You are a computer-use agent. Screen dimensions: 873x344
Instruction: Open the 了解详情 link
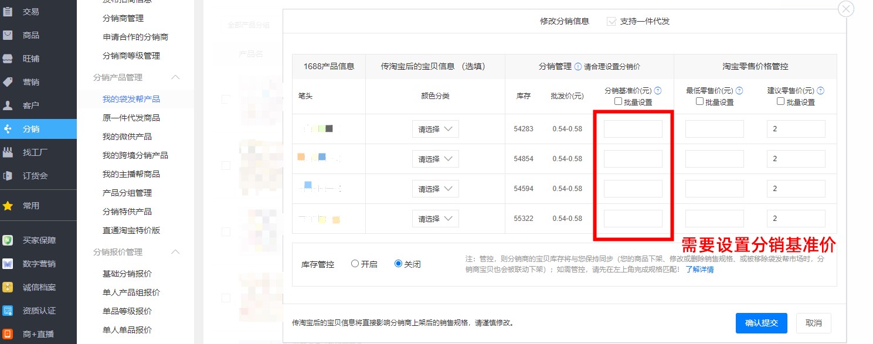tap(700, 270)
